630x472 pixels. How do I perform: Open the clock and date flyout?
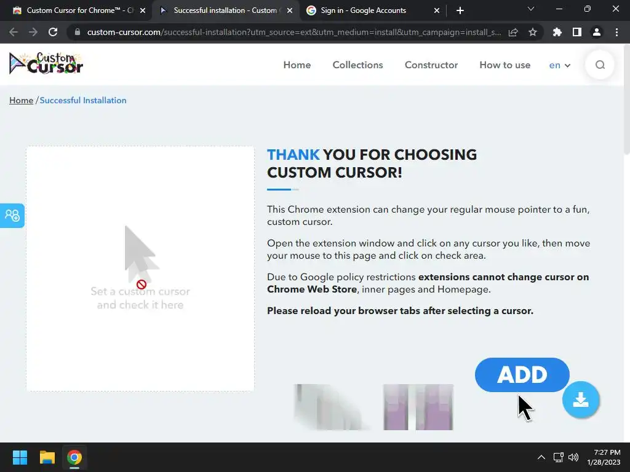pyautogui.click(x=604, y=457)
